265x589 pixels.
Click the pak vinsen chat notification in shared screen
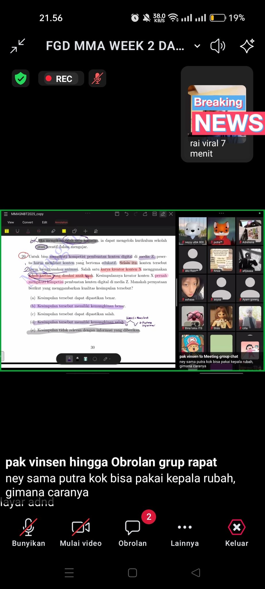(216, 361)
